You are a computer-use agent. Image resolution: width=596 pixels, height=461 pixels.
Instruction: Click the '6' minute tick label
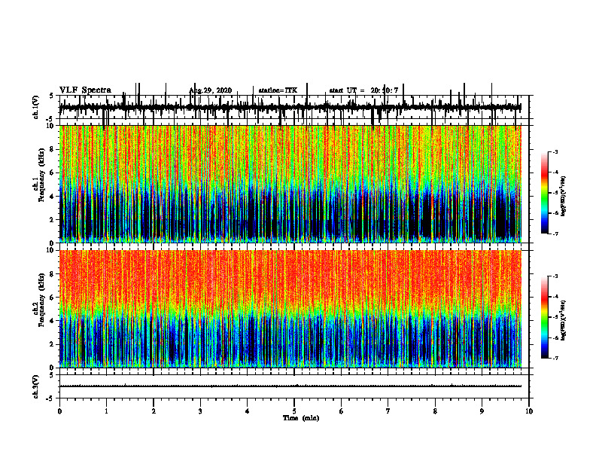(x=342, y=411)
